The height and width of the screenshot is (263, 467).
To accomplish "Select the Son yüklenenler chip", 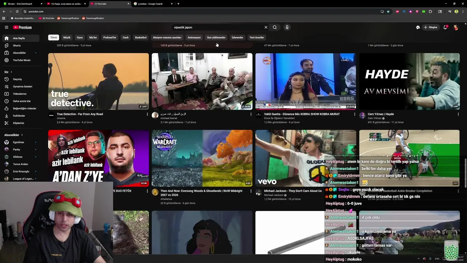I will click(x=216, y=38).
